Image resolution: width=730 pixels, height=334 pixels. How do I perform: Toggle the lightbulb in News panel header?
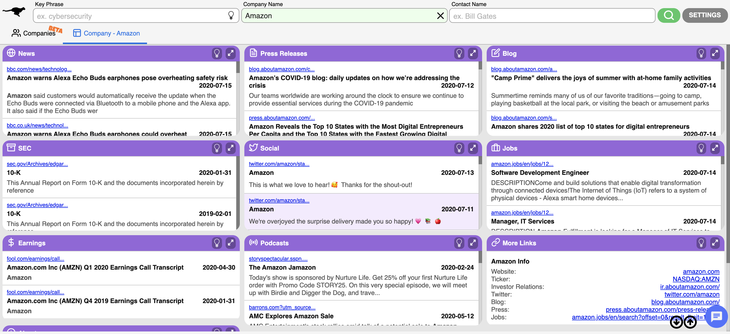217,53
